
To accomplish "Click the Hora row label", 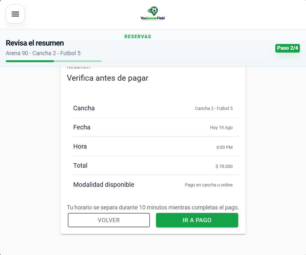I will (x=80, y=146).
